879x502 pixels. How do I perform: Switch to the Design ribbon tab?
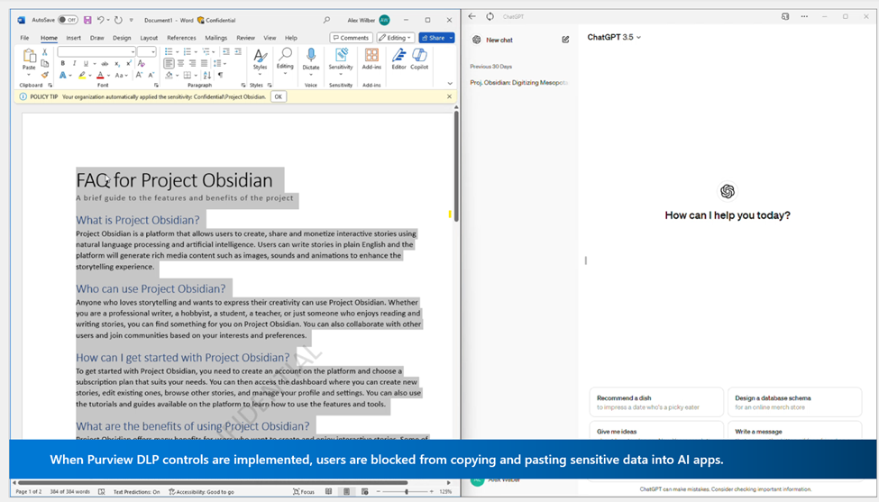click(122, 38)
